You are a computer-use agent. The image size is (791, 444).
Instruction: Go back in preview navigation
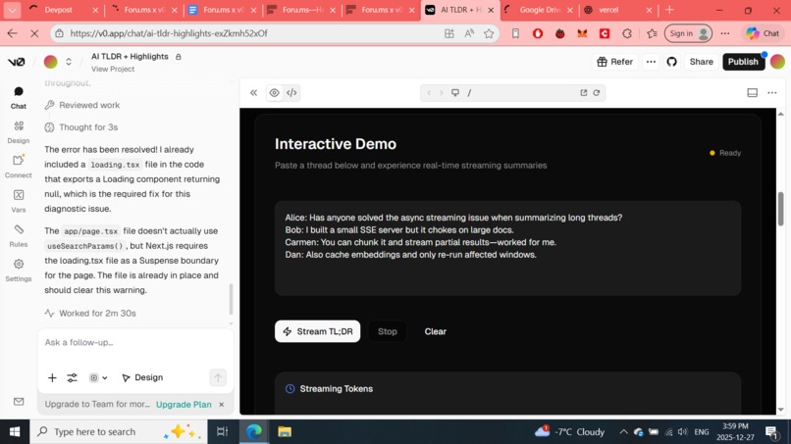point(429,93)
